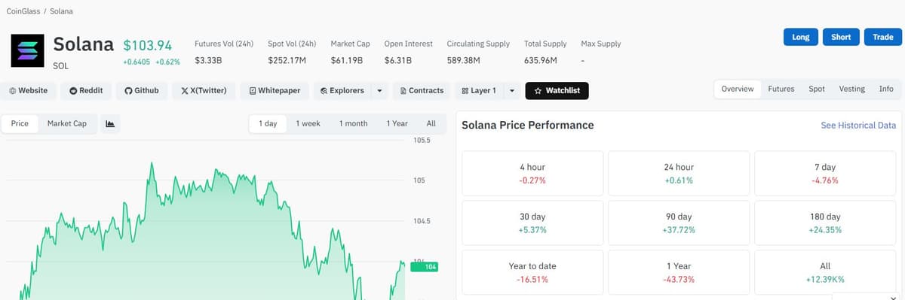
Task: Open the Whitepaper button
Action: 275,90
